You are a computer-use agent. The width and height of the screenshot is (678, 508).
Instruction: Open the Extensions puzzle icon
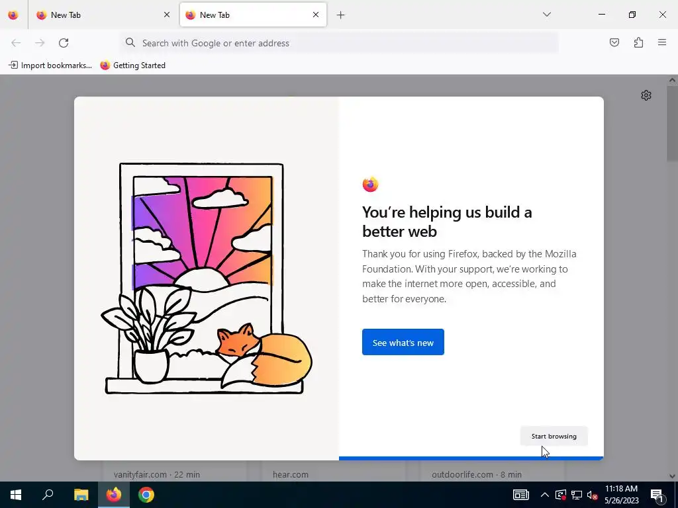coord(638,42)
